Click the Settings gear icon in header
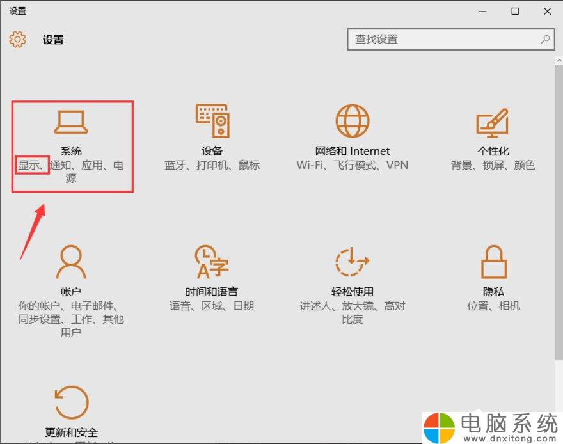563x444 pixels. tap(17, 39)
